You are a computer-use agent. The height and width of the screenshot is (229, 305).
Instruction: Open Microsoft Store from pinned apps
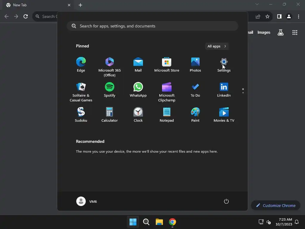(167, 65)
